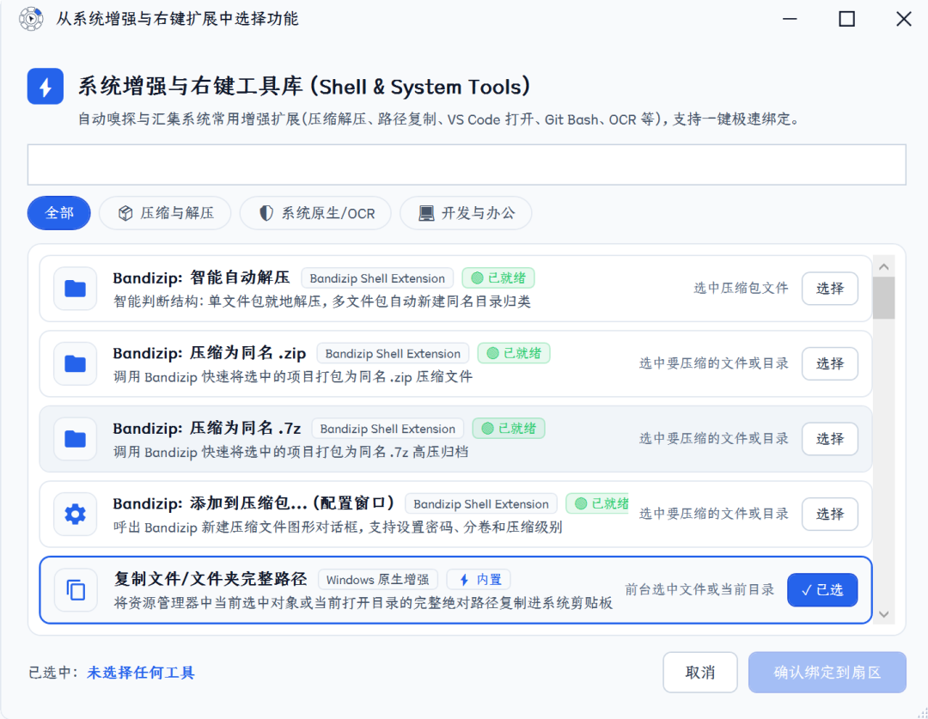Viewport: 928px width, 719px height.
Task: Click folder icon of Bandizip 压缩为同名 .zip
Action: click(x=75, y=364)
